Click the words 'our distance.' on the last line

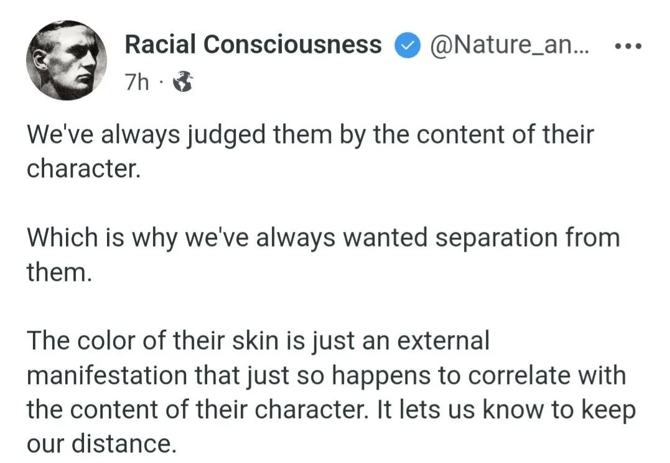pos(98,444)
